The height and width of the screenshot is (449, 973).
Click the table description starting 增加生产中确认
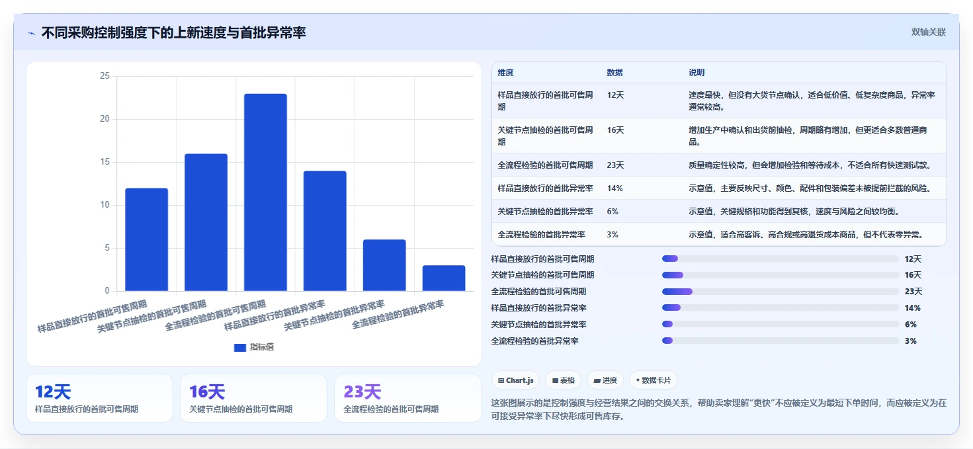coord(808,136)
